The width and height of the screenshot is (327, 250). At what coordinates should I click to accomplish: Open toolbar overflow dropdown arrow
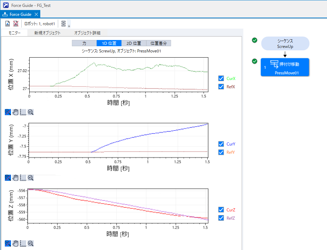coord(69,26)
